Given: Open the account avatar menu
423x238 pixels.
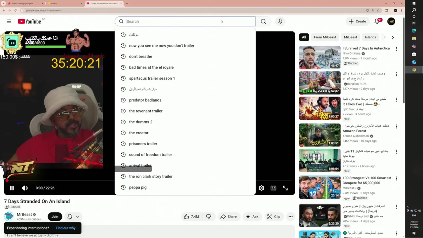Looking at the screenshot, I should pyautogui.click(x=391, y=21).
